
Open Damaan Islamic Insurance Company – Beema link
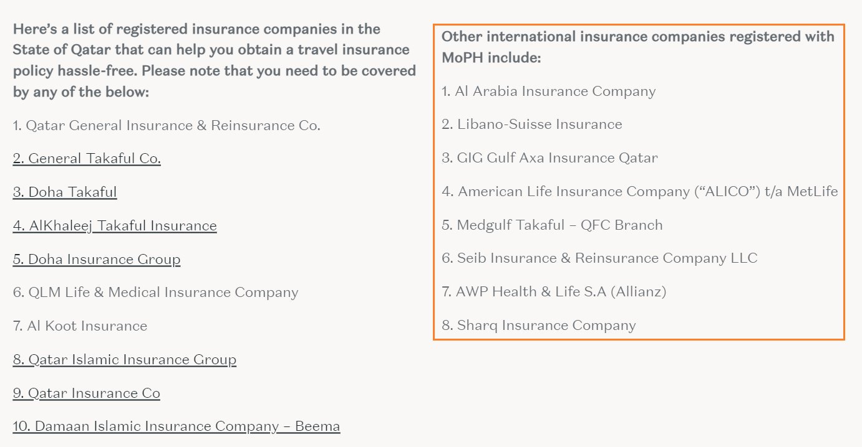tap(177, 426)
